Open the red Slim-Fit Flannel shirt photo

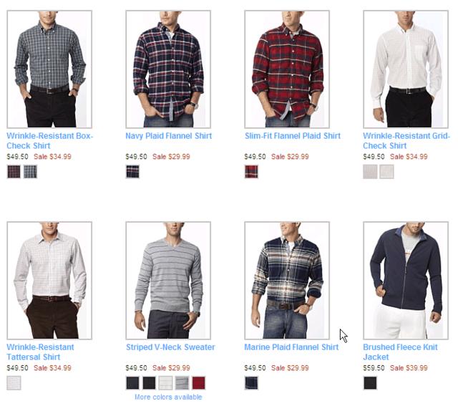(287, 69)
